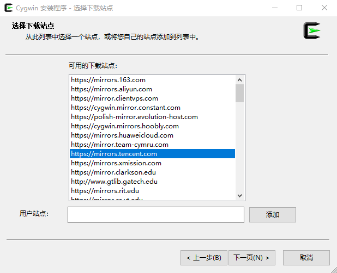The width and height of the screenshot is (337, 273).
Task: Proceed with 下一页(N) button
Action: 251,258
